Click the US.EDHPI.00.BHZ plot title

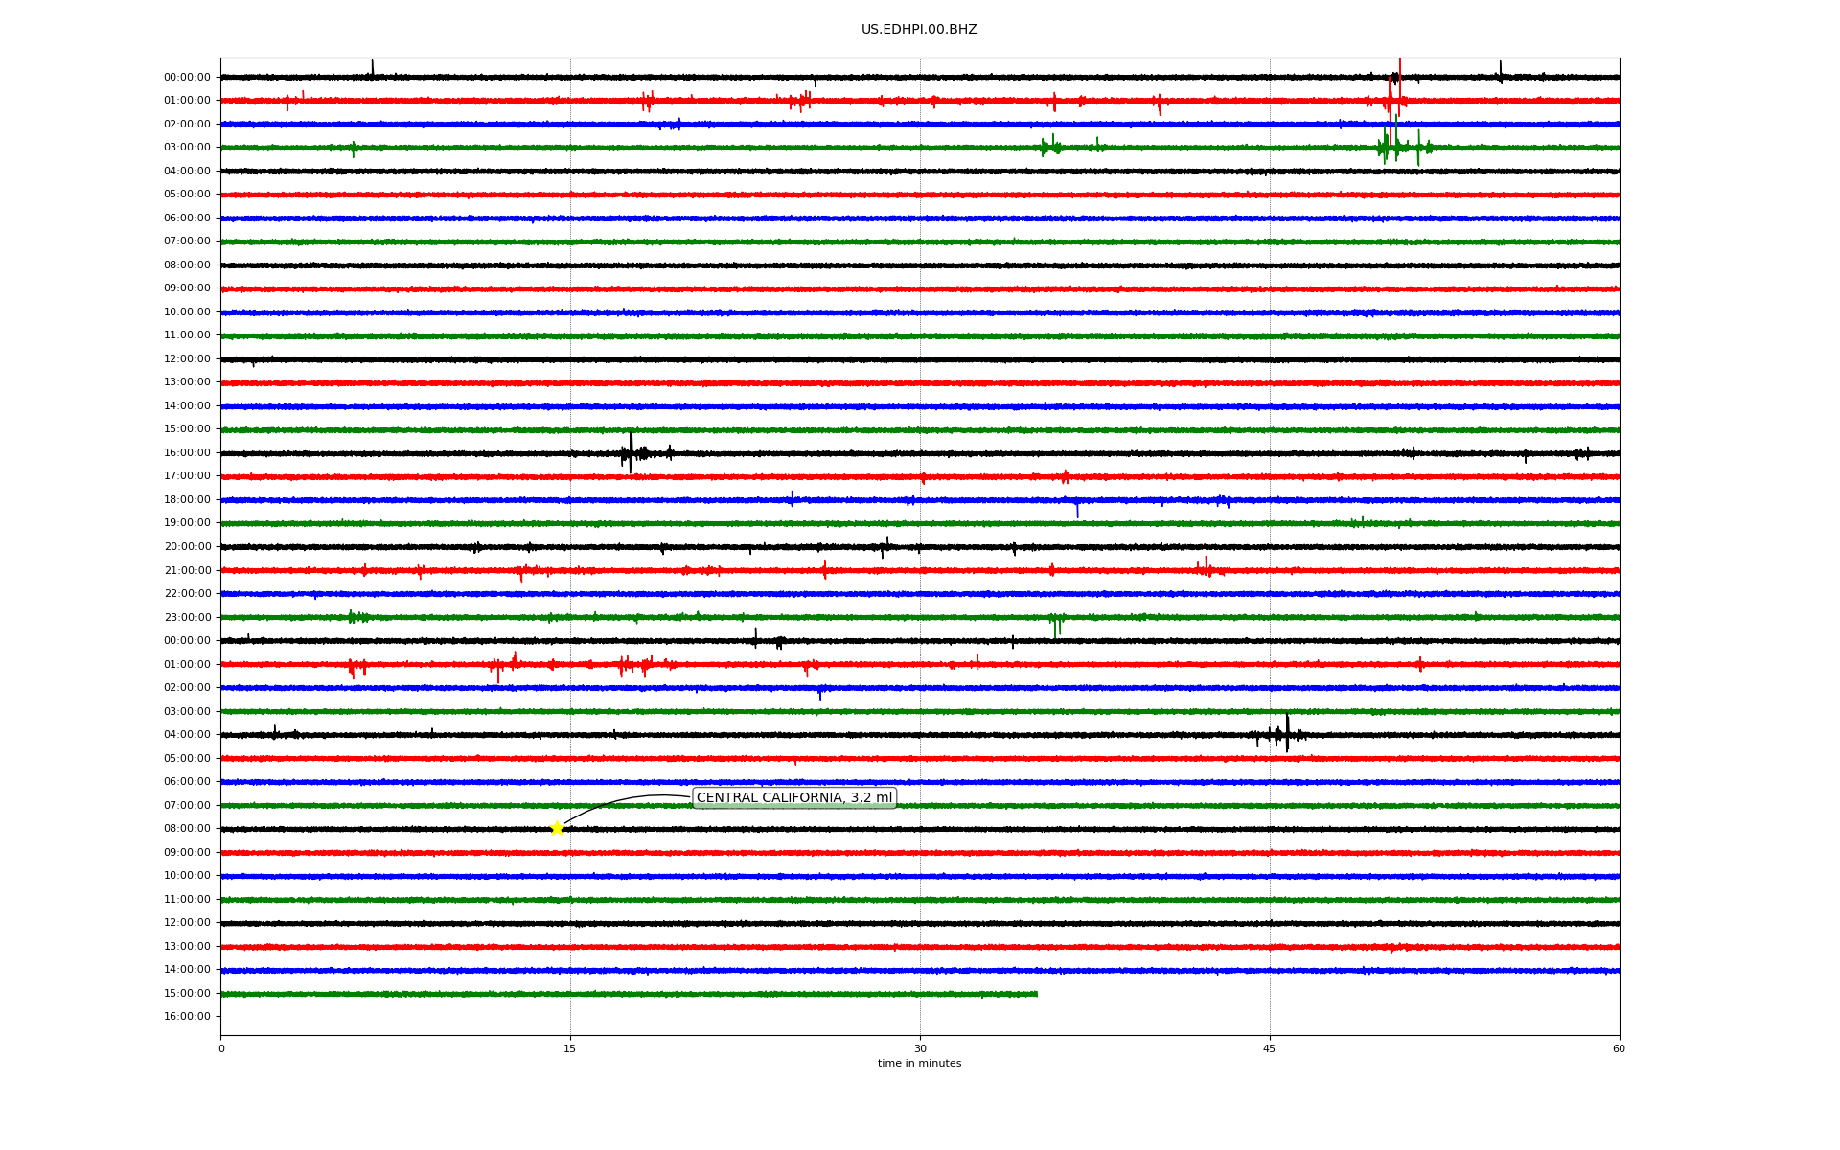click(x=918, y=30)
